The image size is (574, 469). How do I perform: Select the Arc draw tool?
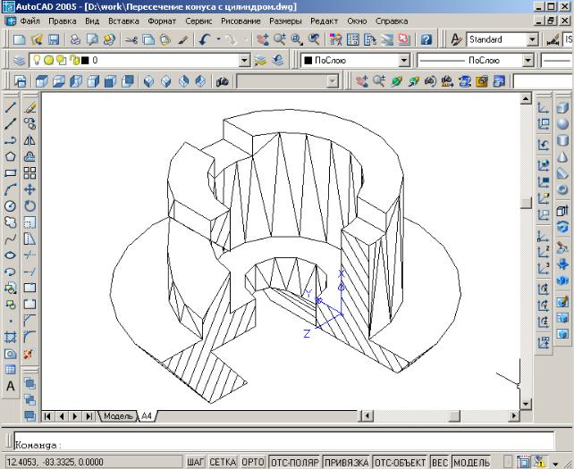coord(11,189)
